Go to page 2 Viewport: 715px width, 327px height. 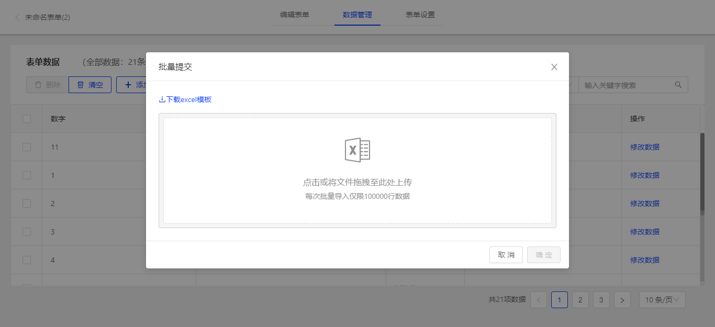click(x=580, y=300)
